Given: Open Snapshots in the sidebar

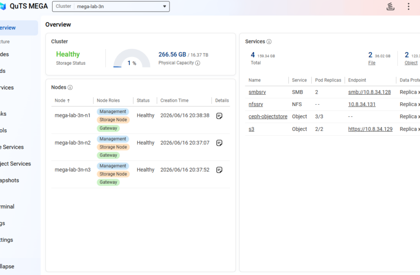Looking at the screenshot, I should coord(9,180).
